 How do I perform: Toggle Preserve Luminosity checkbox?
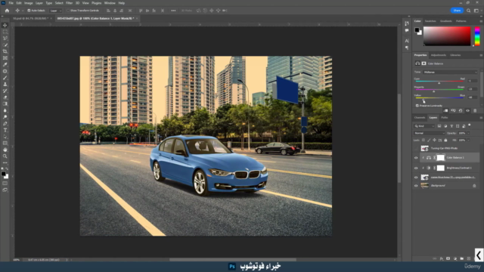pos(417,106)
